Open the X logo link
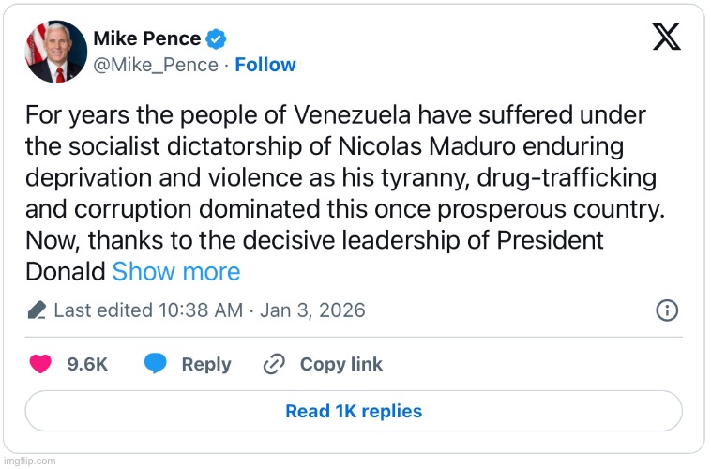 point(666,37)
